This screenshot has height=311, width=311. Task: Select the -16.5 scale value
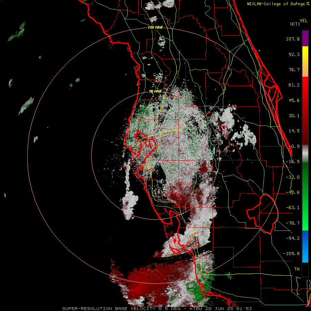pos(293,162)
